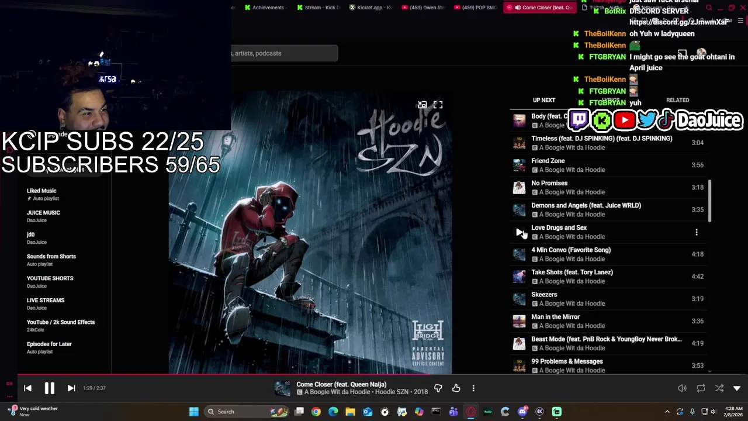This screenshot has width=748, height=421.
Task: Click the songs, artists, podcasts search field
Action: pos(285,53)
